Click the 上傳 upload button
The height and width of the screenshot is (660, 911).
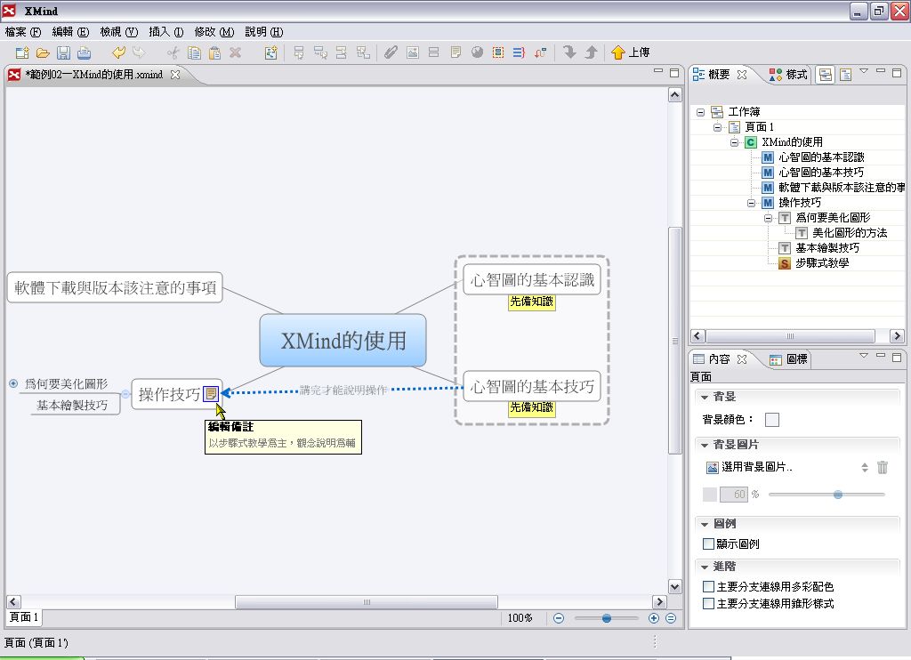(x=631, y=52)
